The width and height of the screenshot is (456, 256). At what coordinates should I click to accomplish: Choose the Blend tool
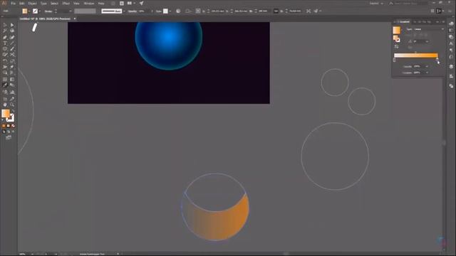click(12, 85)
